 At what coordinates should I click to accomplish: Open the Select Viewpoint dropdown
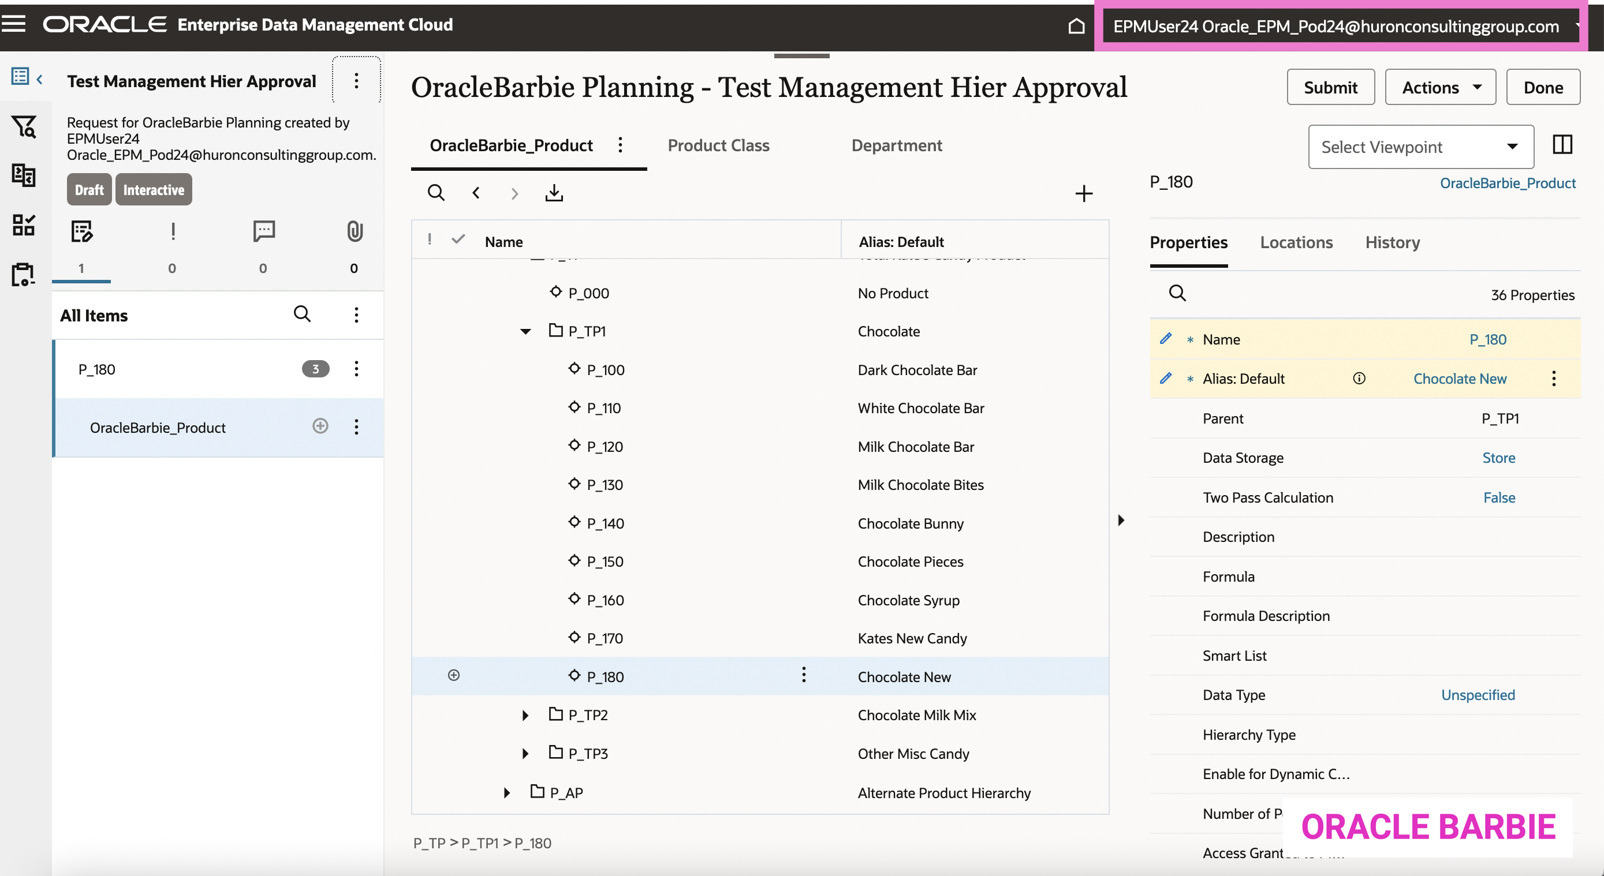[1420, 147]
